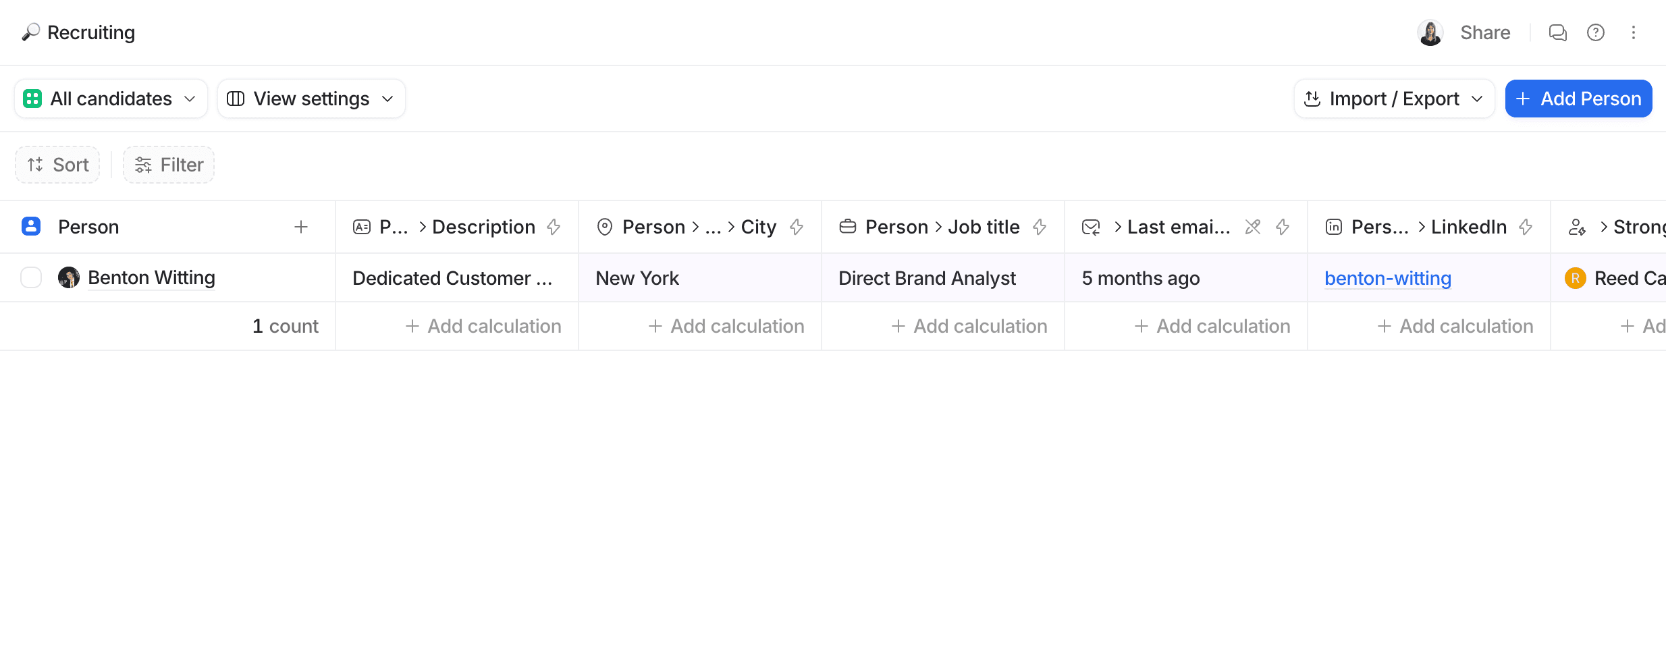The image size is (1666, 652).
Task: Open search via the magnifying glass icon
Action: coord(30,32)
